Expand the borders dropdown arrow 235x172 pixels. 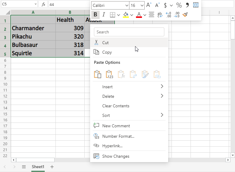(x=118, y=15)
